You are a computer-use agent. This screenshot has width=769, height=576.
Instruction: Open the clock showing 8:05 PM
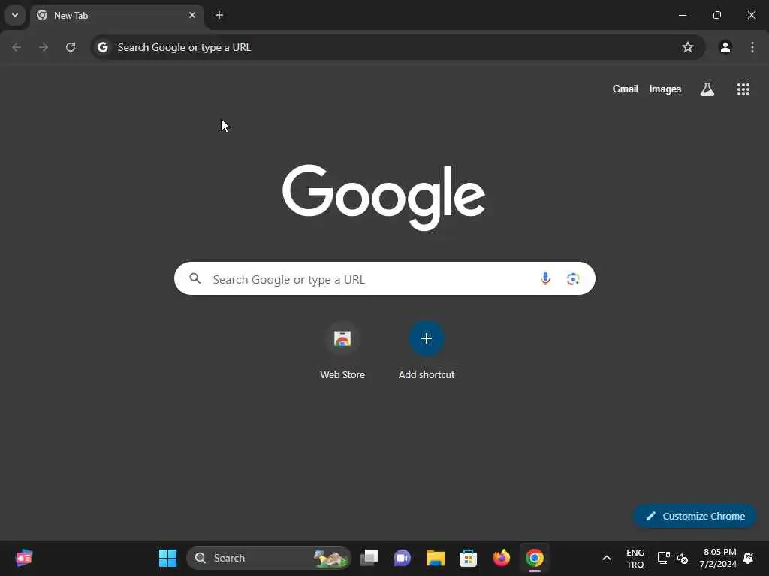click(x=718, y=558)
